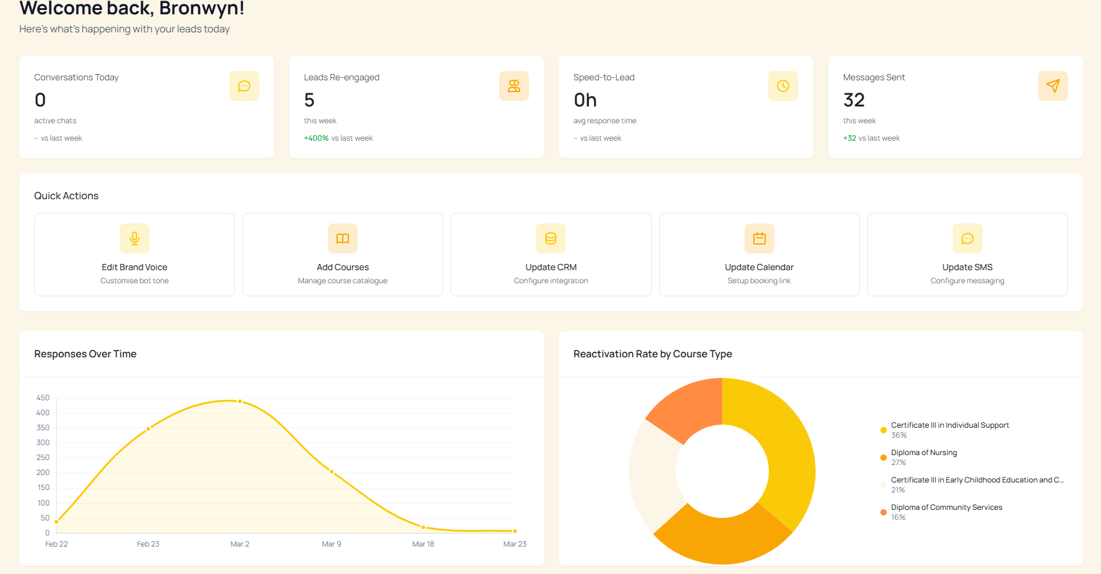This screenshot has width=1101, height=574.
Task: Click the chat bubble icon in Conversations Today
Action: click(x=244, y=86)
